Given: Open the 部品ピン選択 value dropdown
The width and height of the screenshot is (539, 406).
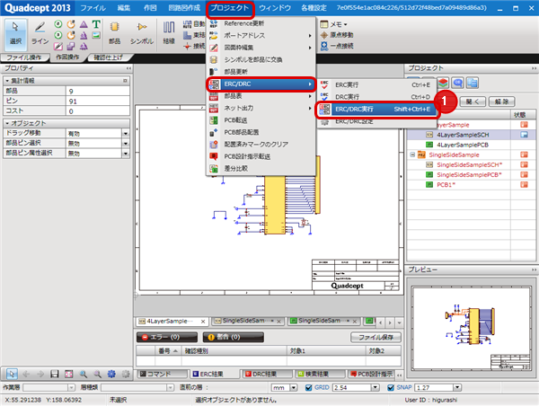Looking at the screenshot, I should tap(126, 144).
